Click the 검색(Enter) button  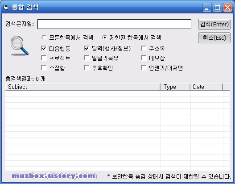pyautogui.click(x=214, y=24)
